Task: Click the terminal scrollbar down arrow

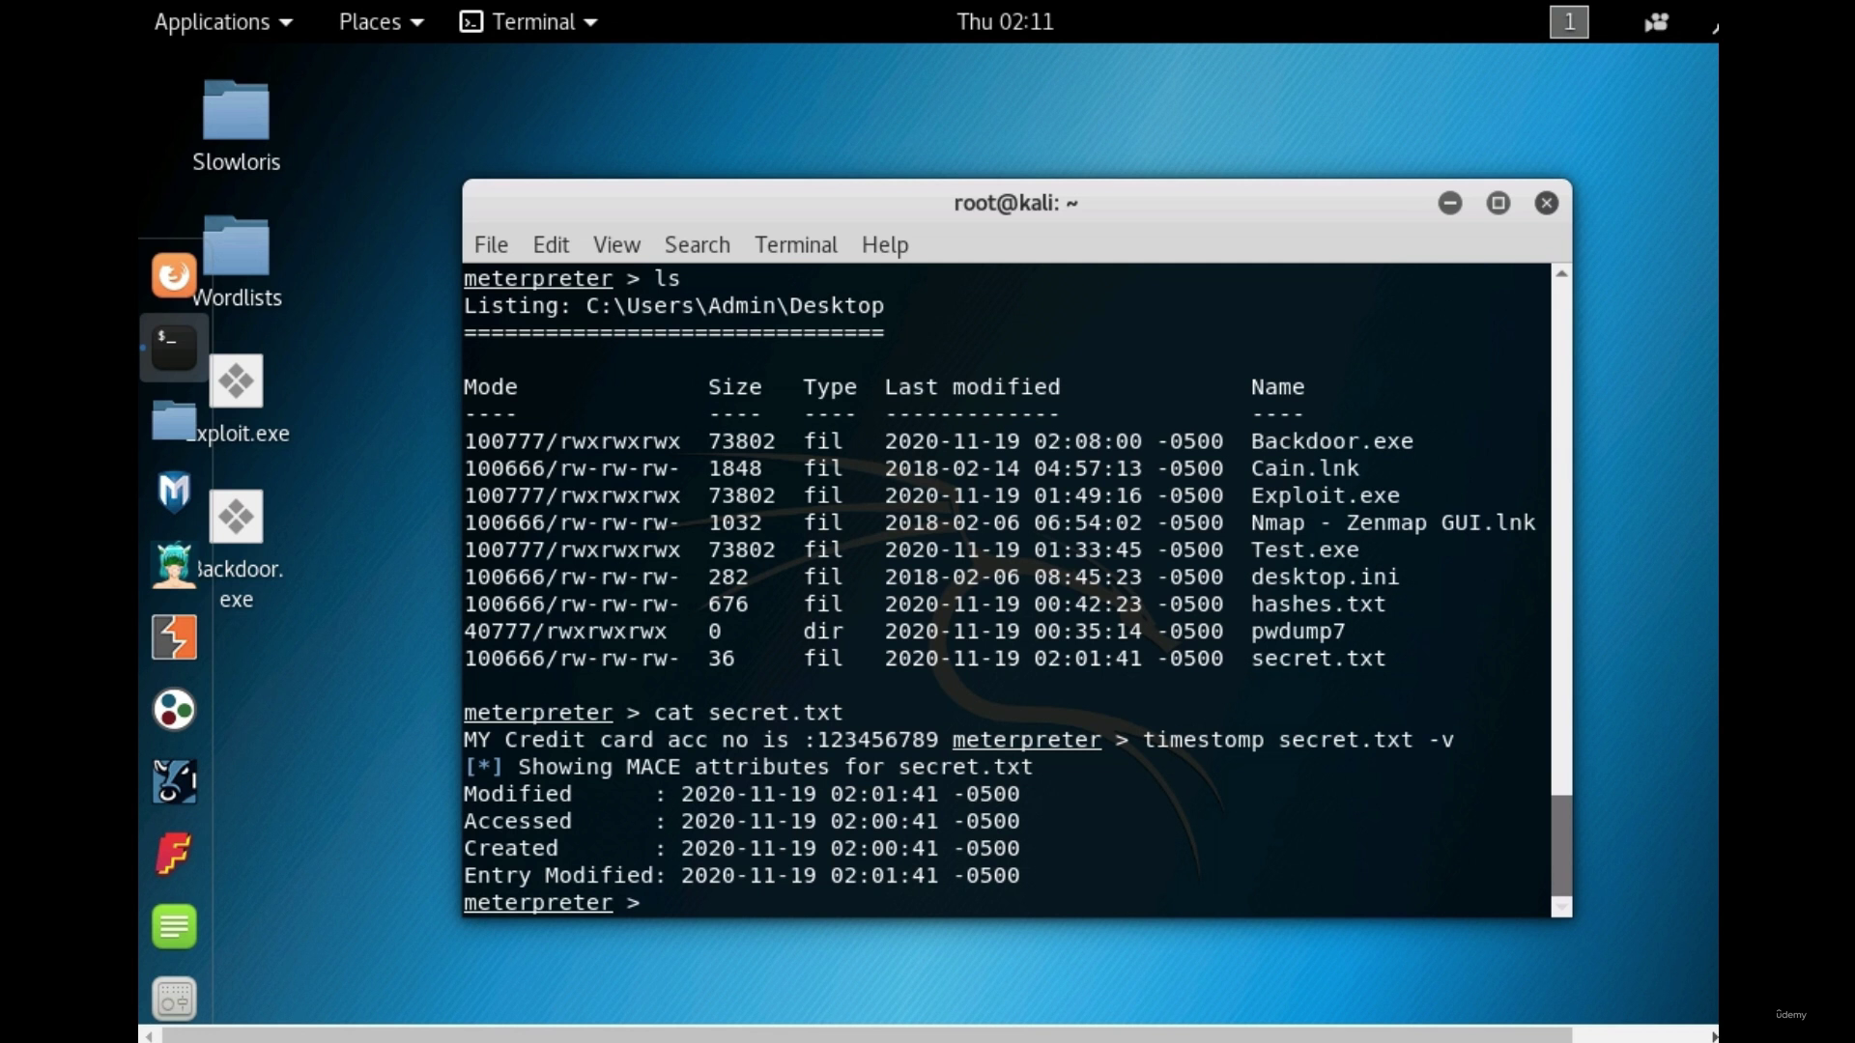Action: click(x=1561, y=907)
